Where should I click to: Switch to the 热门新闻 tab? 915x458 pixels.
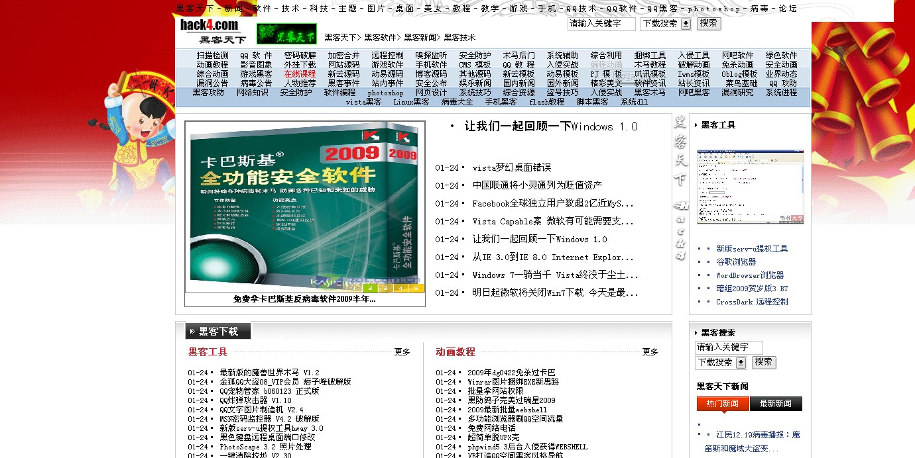723,404
